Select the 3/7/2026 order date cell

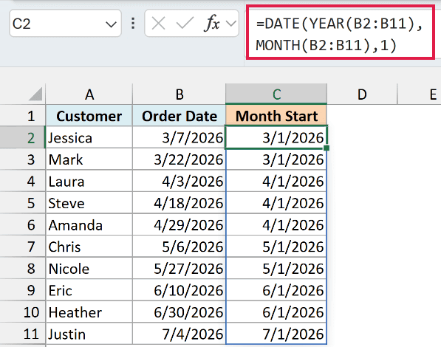tap(180, 137)
